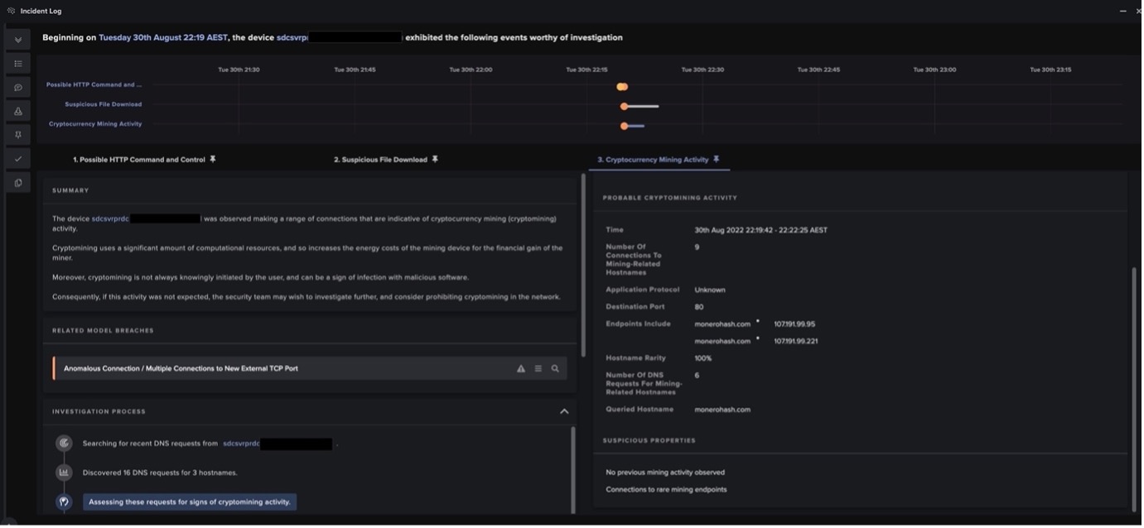Click IP address 107.191.99.95
The height and width of the screenshot is (528, 1144).
coord(794,324)
